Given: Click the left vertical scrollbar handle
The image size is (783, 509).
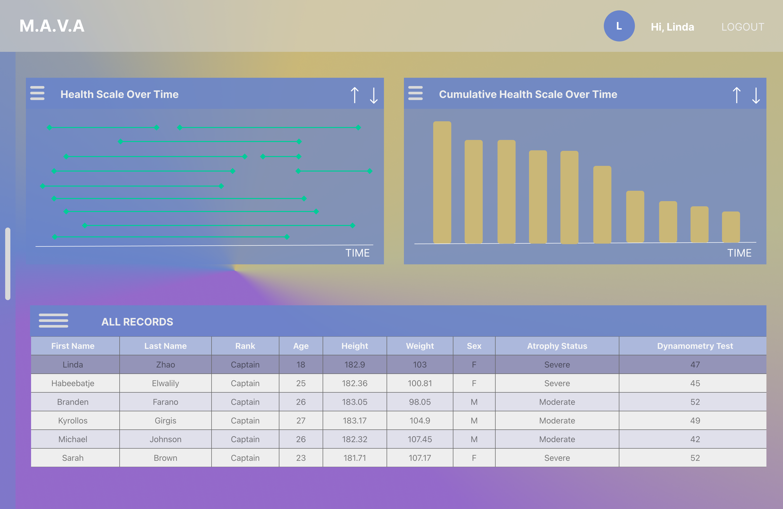Looking at the screenshot, I should pos(8,263).
